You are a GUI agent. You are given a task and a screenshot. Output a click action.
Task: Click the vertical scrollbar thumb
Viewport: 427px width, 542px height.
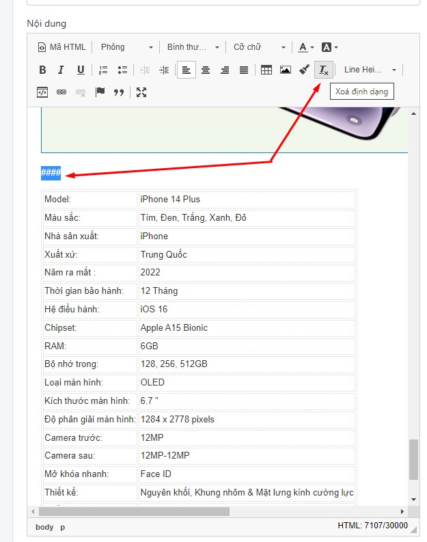[413, 459]
